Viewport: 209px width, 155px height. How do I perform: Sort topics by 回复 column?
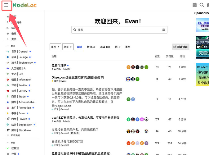coord(157,56)
